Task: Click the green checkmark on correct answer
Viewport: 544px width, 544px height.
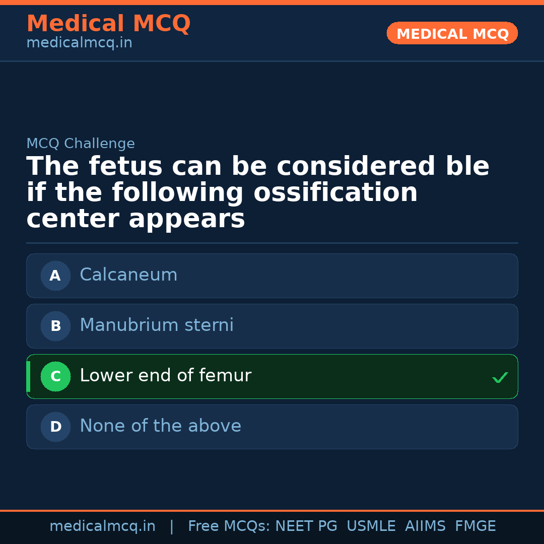Action: [500, 377]
